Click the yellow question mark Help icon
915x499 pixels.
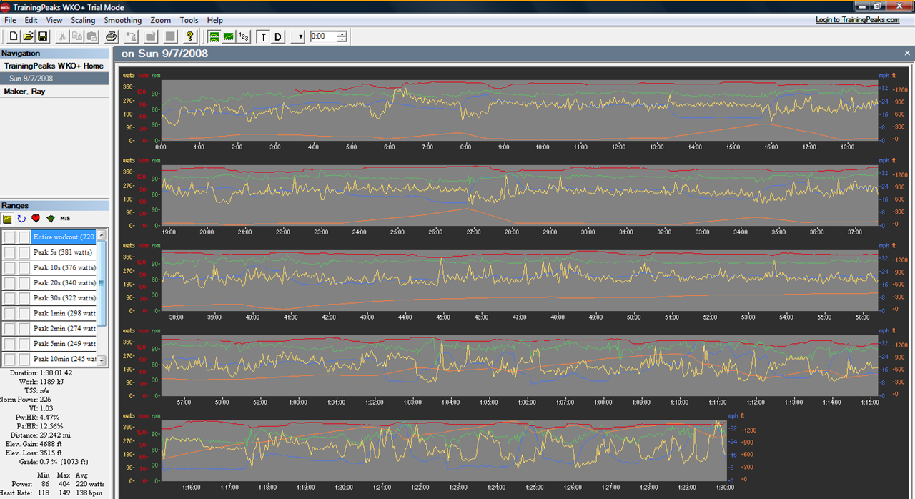pyautogui.click(x=189, y=36)
